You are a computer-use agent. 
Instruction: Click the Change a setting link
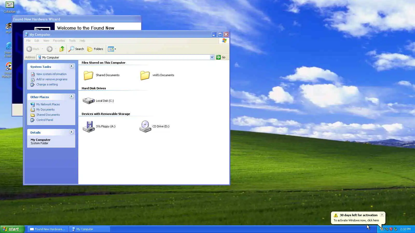[x=47, y=84]
